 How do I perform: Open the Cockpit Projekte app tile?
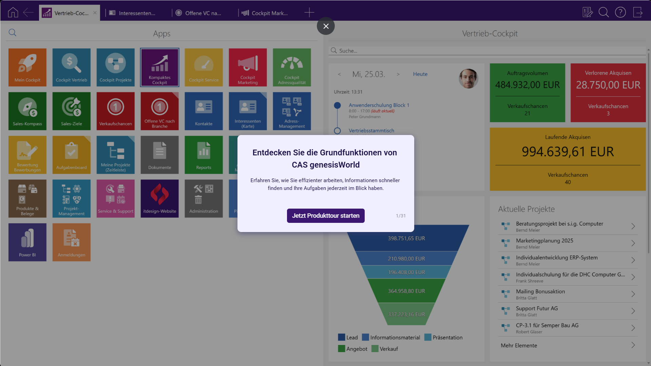pyautogui.click(x=116, y=67)
